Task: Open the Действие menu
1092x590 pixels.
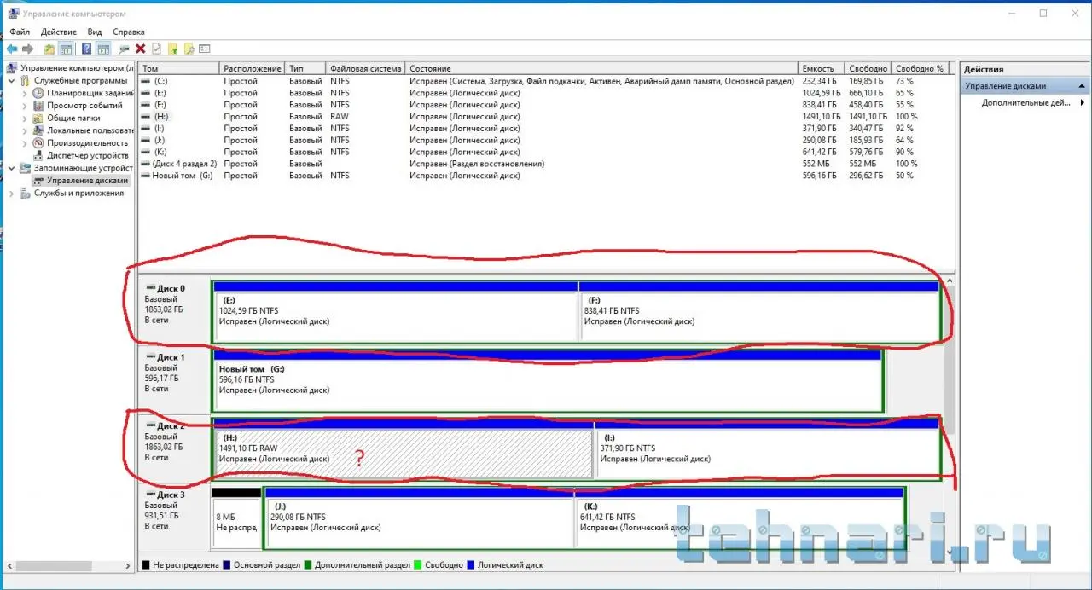Action: click(x=59, y=32)
